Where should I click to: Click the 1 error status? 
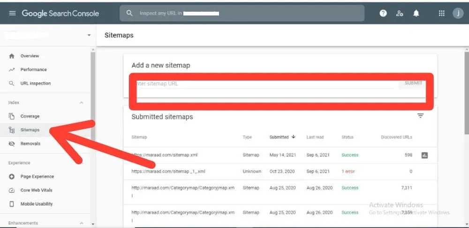pyautogui.click(x=348, y=172)
